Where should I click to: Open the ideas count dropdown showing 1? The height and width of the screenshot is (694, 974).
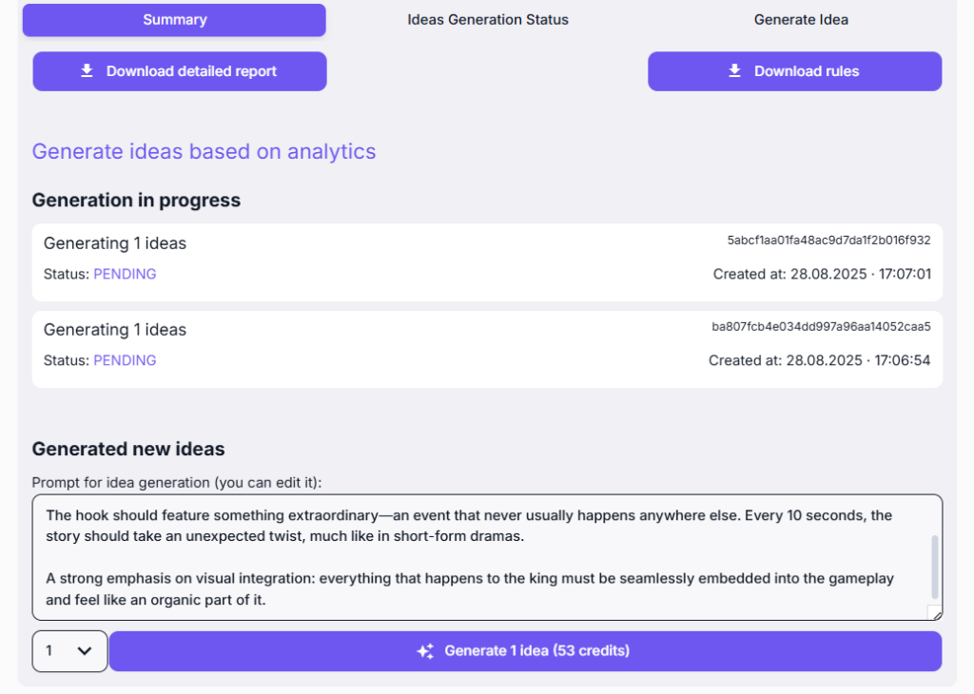tap(69, 651)
